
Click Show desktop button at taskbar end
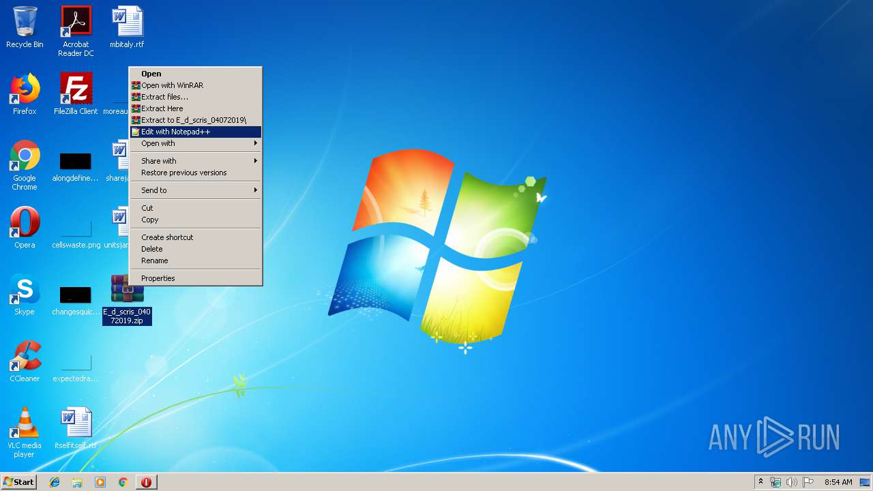(865, 482)
